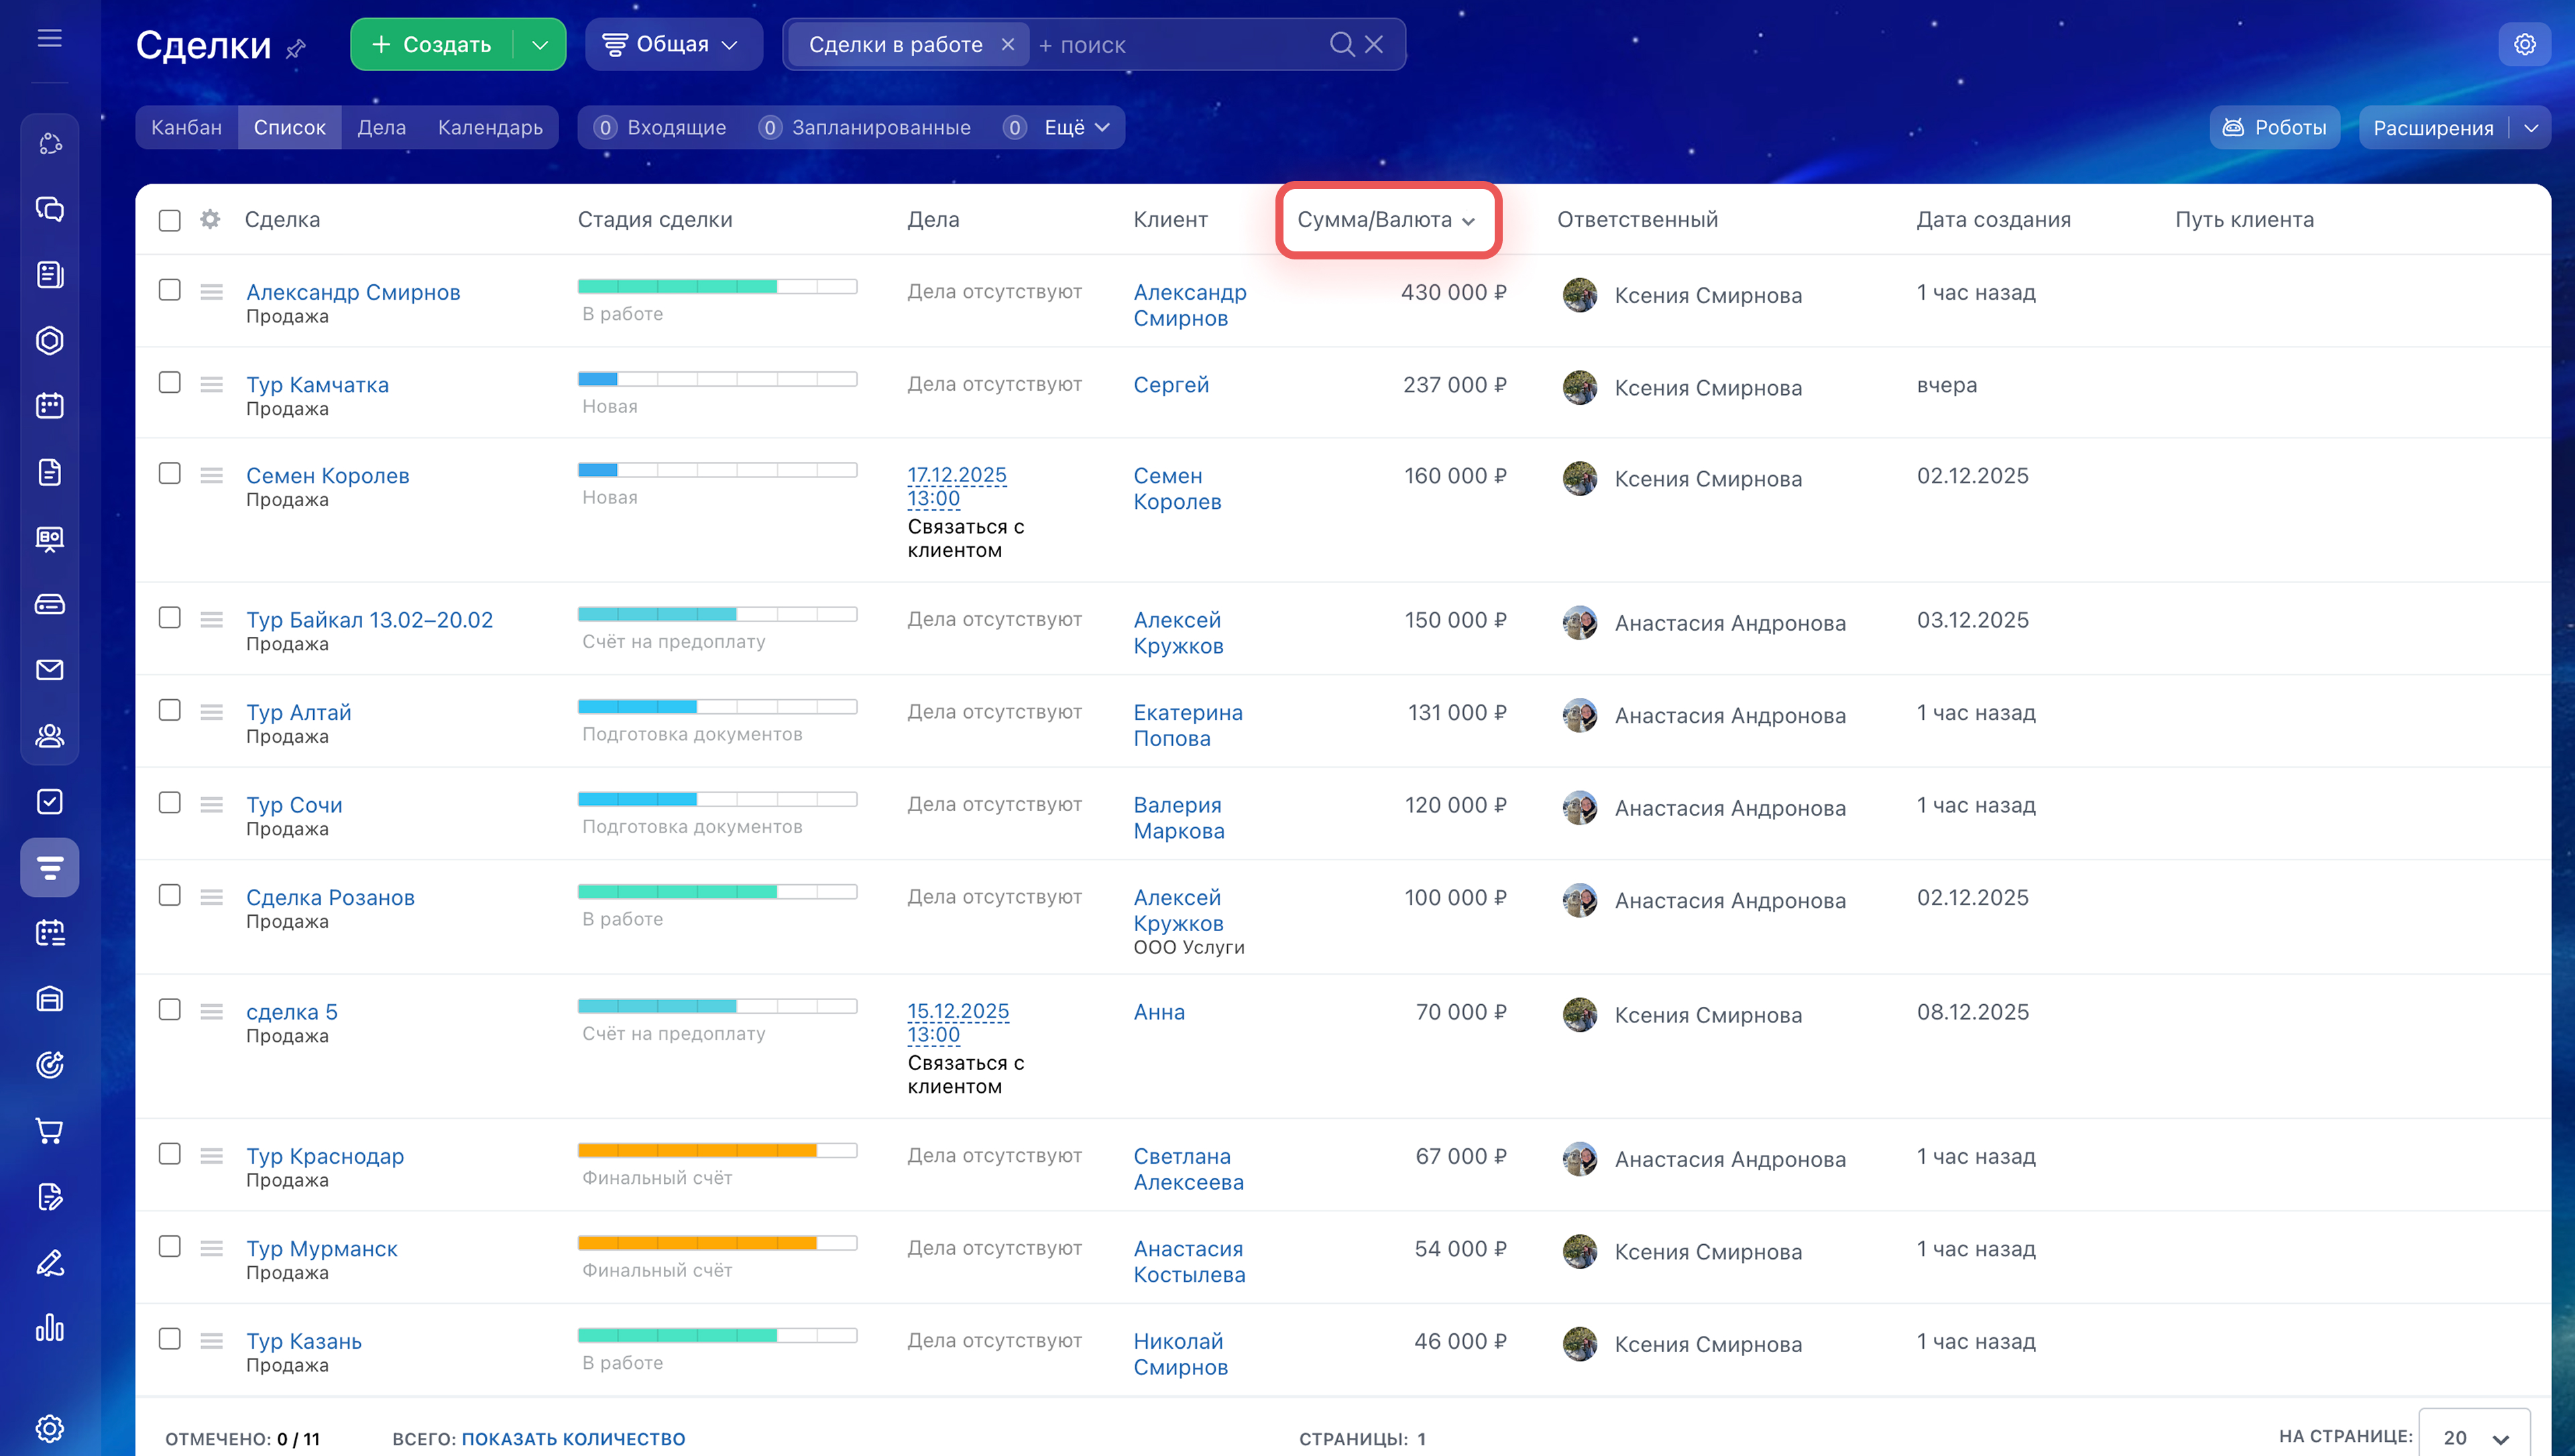This screenshot has width=2575, height=1456.
Task: Open row actions menu for Тур Камчатка
Action: (211, 384)
